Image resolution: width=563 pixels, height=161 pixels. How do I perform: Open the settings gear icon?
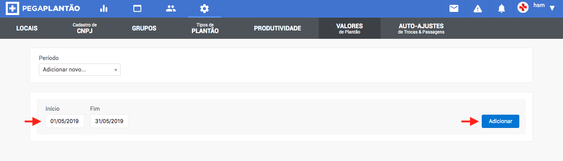pyautogui.click(x=204, y=8)
